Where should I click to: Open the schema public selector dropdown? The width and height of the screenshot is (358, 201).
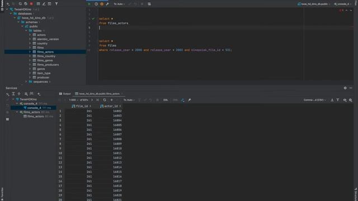click(x=314, y=4)
